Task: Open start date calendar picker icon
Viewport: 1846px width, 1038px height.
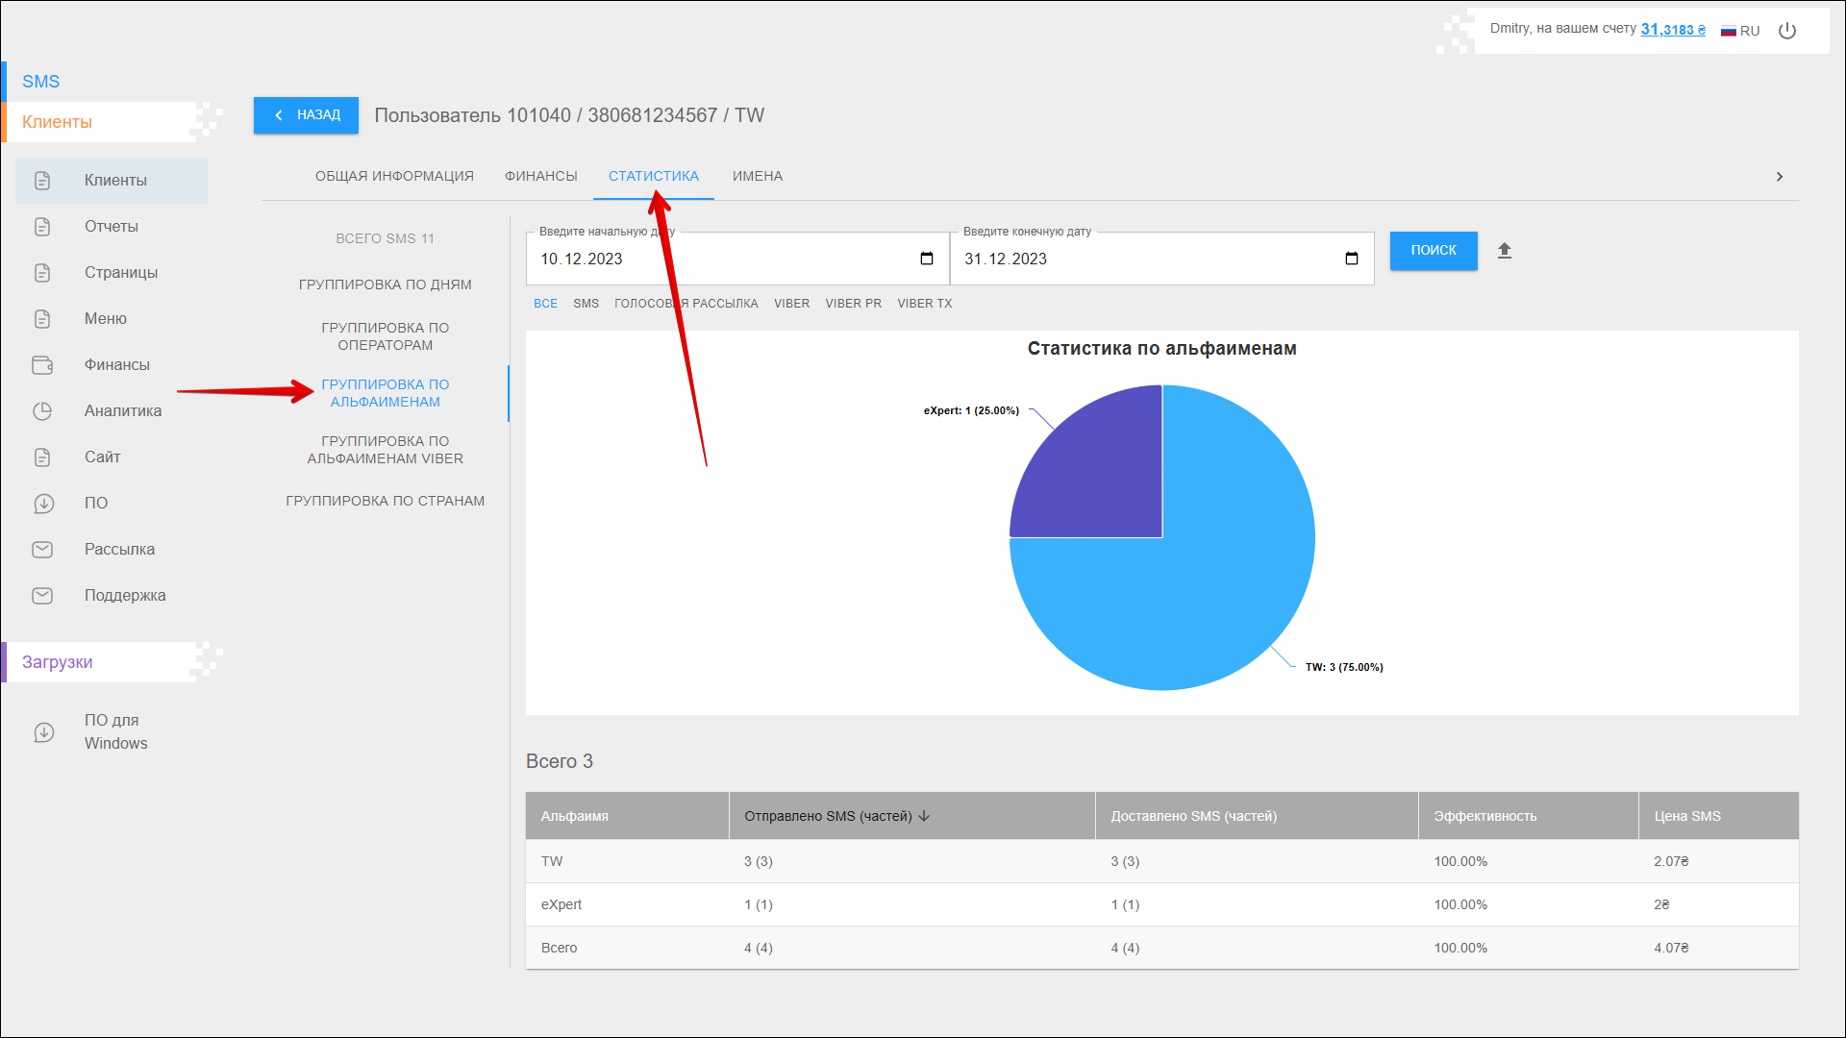Action: click(x=927, y=259)
